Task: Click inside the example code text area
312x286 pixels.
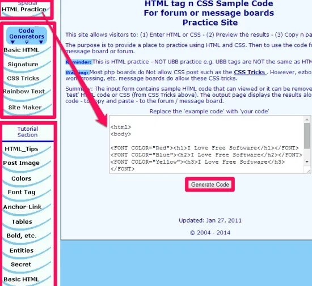Action: pyautogui.click(x=207, y=144)
